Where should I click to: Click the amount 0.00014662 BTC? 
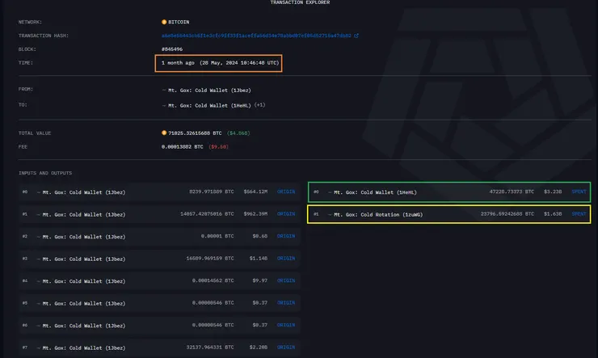(213, 280)
